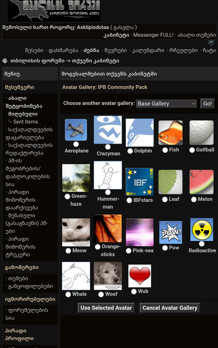Click the Meow kitten avatar image
This screenshot has height=348, width=218.
pos(76,232)
